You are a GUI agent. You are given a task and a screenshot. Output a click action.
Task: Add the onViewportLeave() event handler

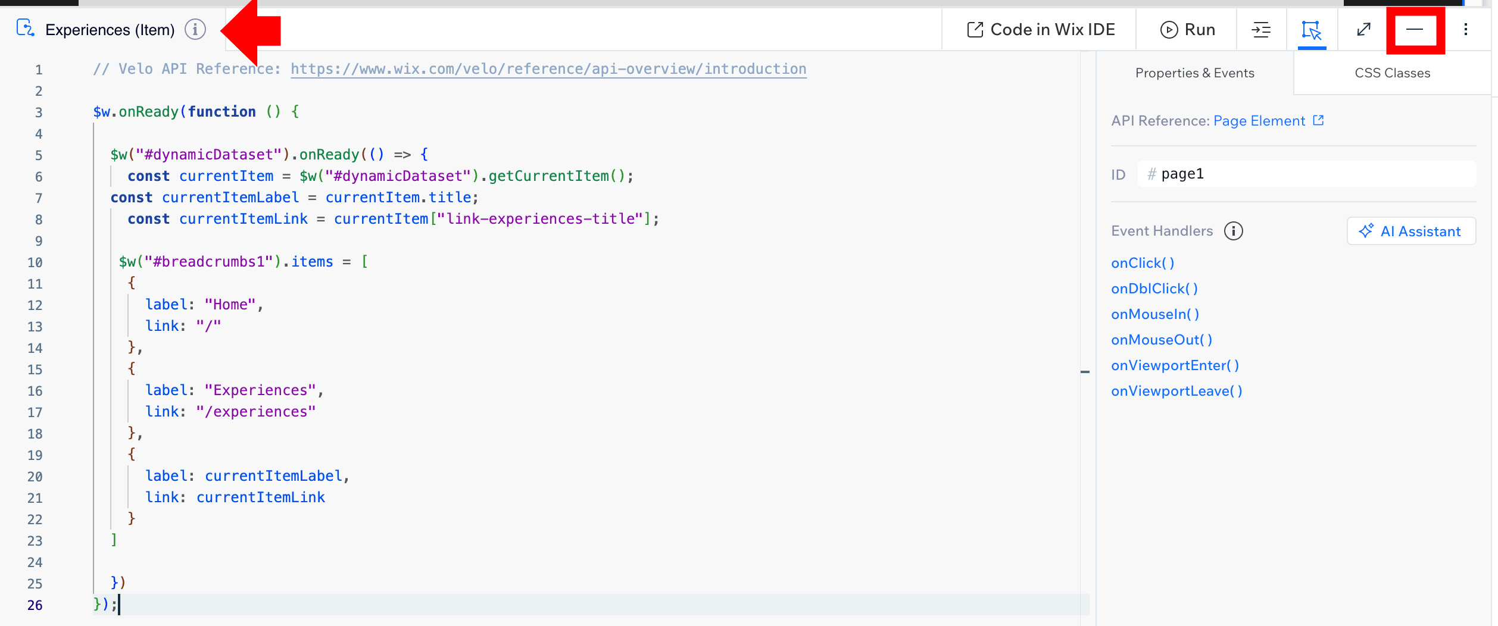point(1176,391)
